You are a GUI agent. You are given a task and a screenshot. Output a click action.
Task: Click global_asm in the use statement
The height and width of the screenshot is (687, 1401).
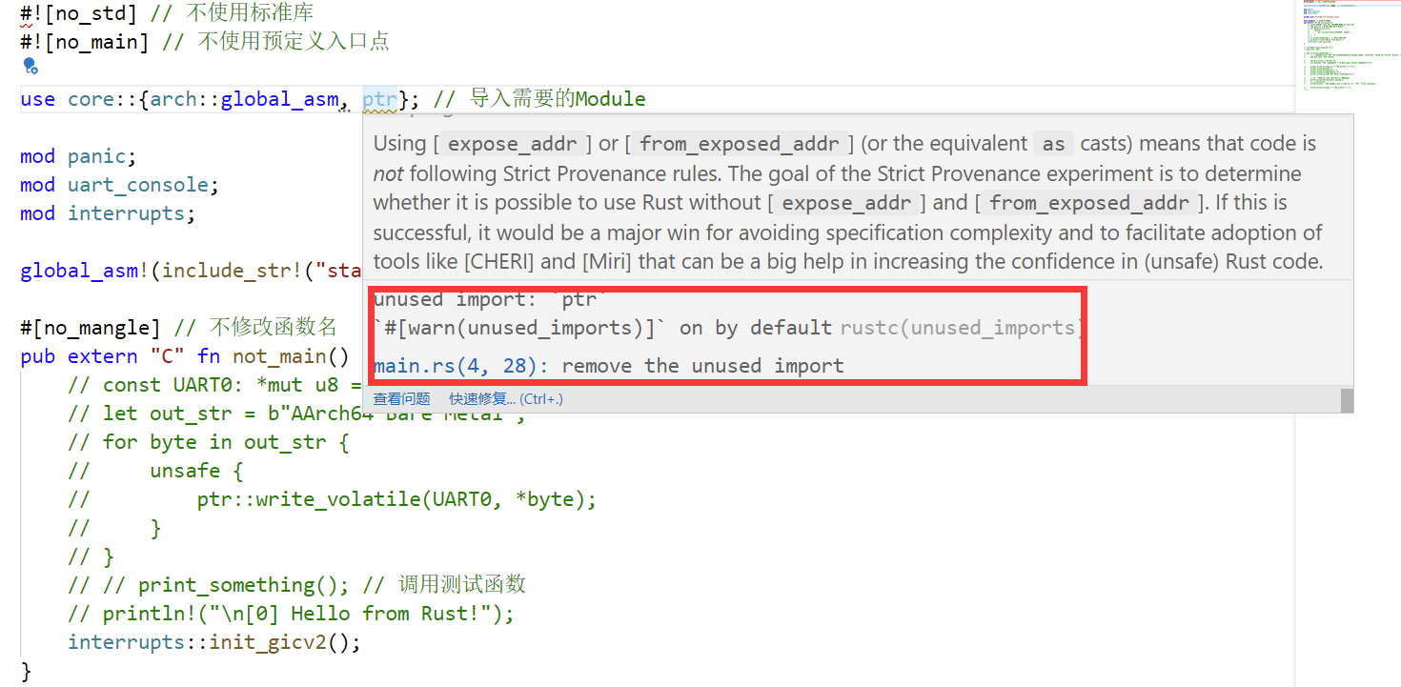pos(278,99)
